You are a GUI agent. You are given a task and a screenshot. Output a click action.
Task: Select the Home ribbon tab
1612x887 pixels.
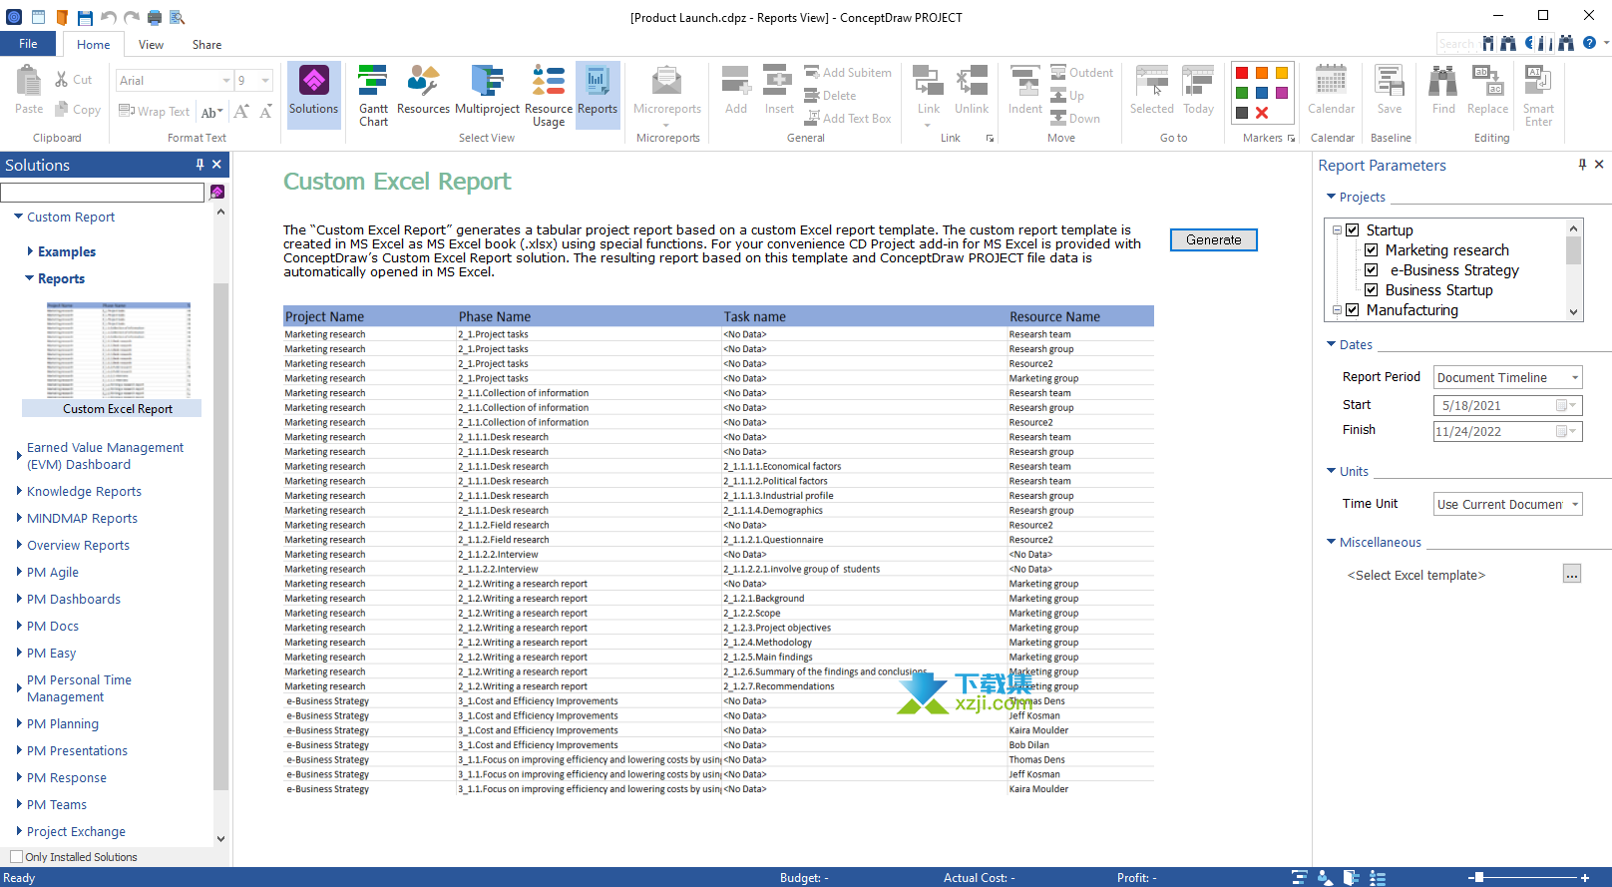click(93, 45)
